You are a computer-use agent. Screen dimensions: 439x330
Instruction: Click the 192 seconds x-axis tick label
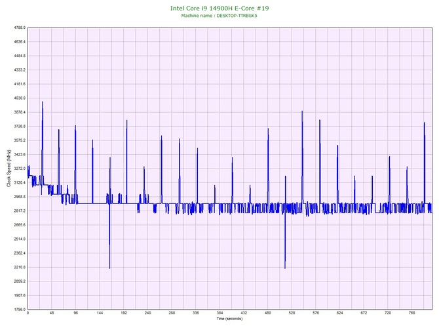pyautogui.click(x=124, y=313)
